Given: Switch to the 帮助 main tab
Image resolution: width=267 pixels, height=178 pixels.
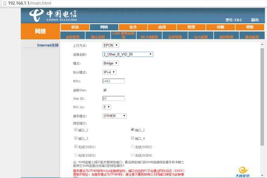Looking at the screenshot, I should (250, 27).
